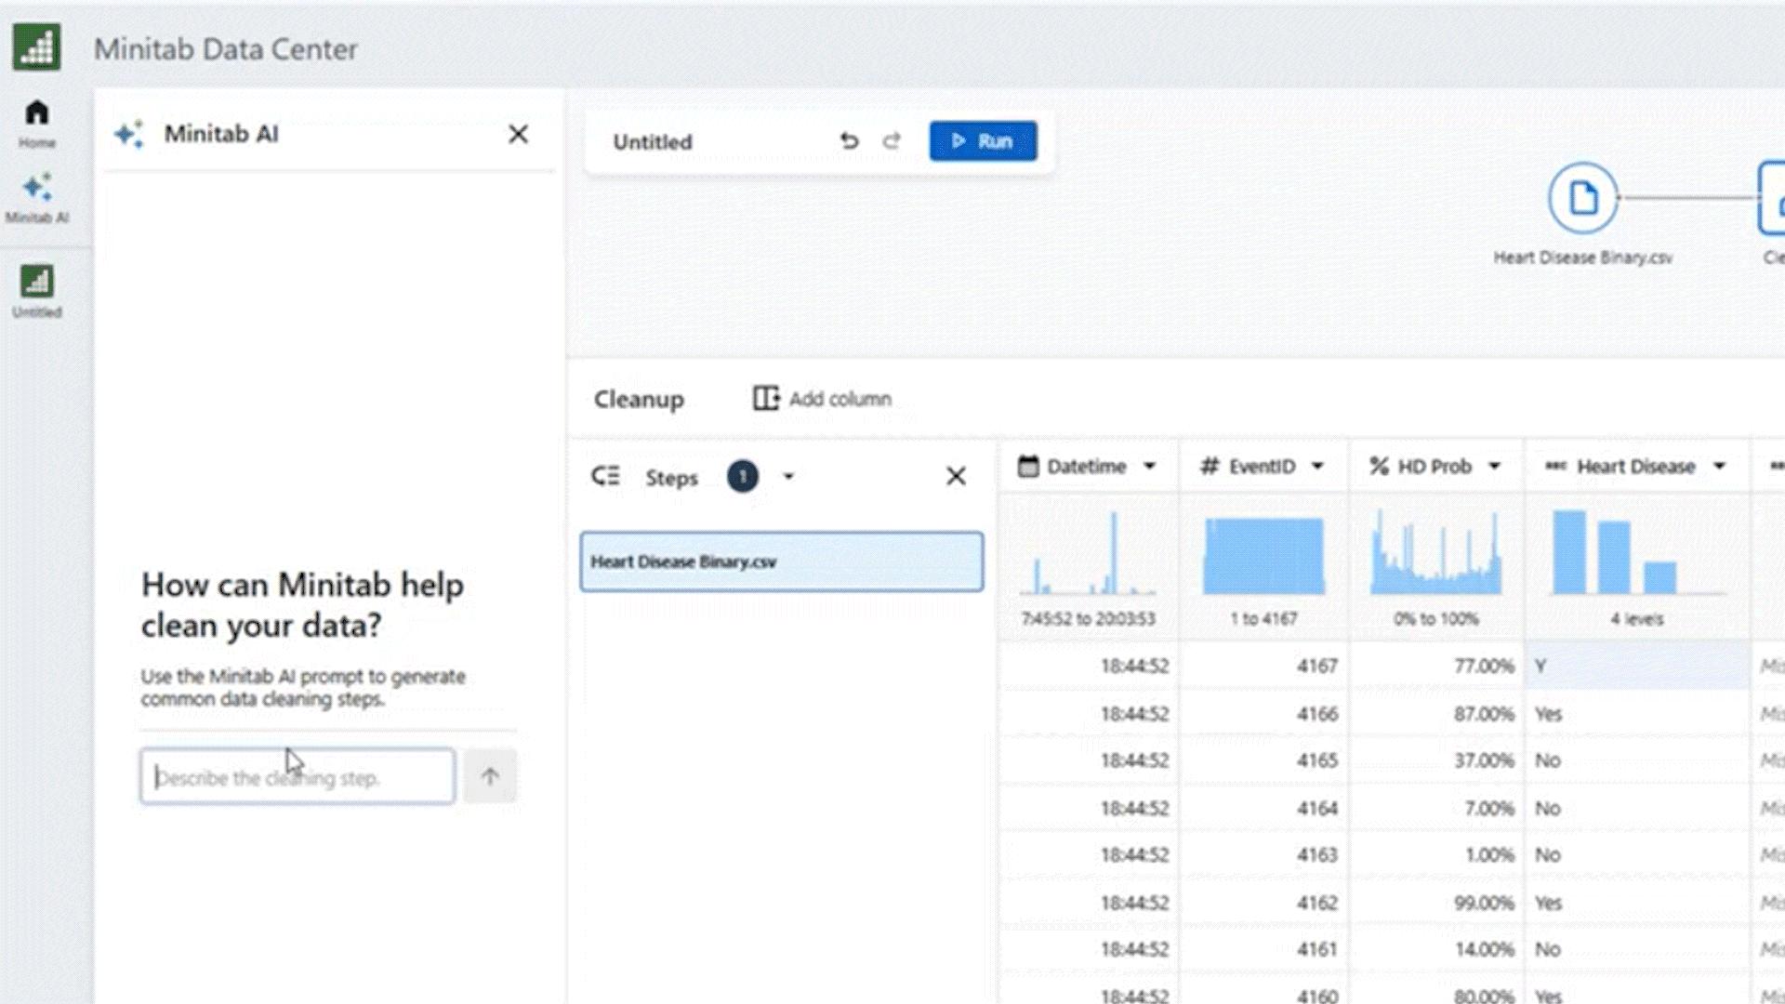Click the undo arrow icon
1785x1004 pixels.
(849, 141)
